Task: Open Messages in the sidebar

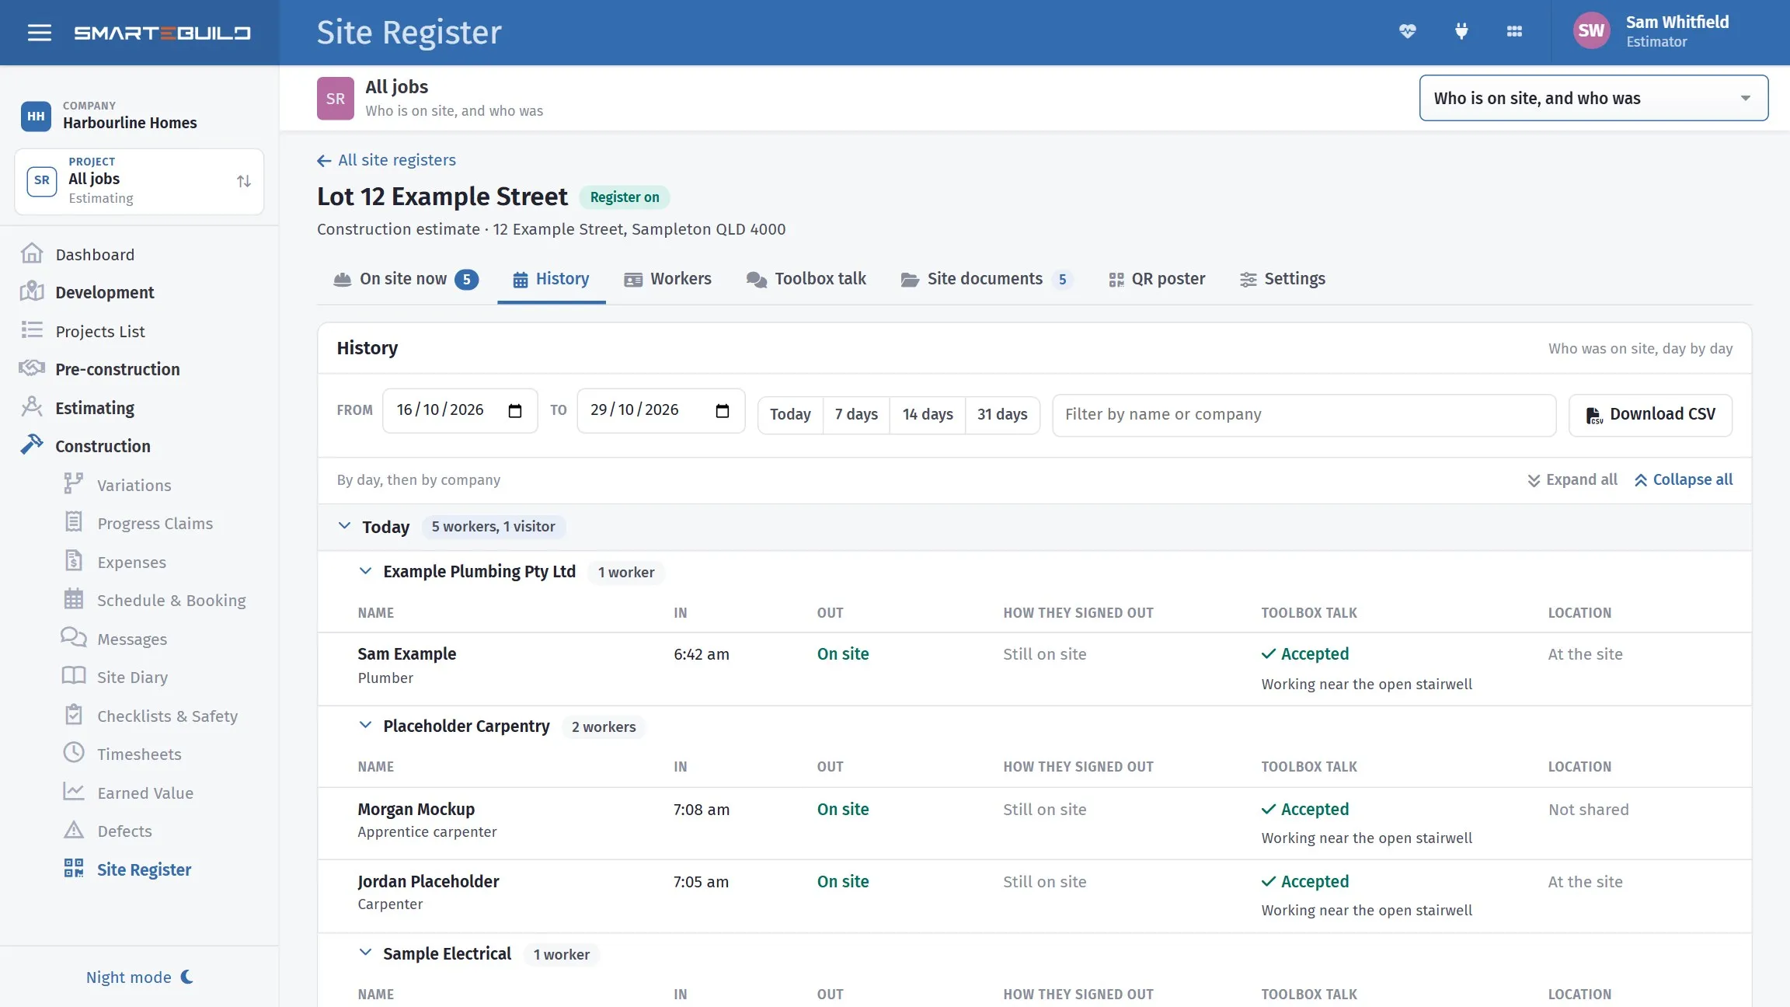Action: click(131, 639)
